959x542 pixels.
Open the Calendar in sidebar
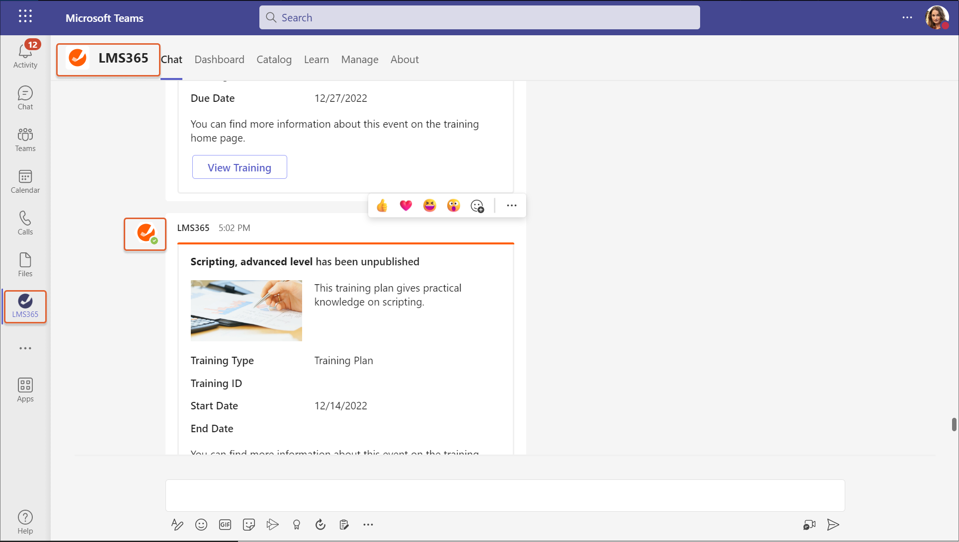point(25,181)
